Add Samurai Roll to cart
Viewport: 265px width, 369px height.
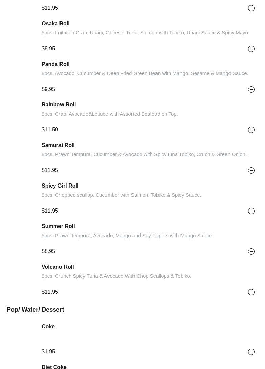[251, 170]
